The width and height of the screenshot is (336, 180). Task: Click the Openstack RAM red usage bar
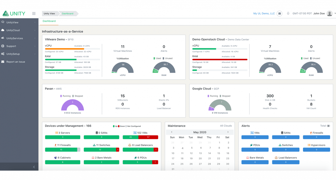[220, 60]
